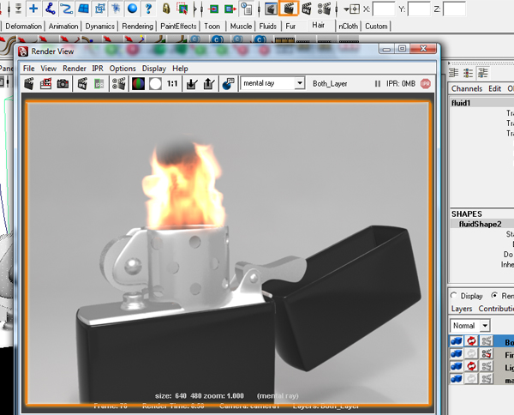The width and height of the screenshot is (514, 415).
Task: Click the X coordinate input field
Action: point(384,9)
